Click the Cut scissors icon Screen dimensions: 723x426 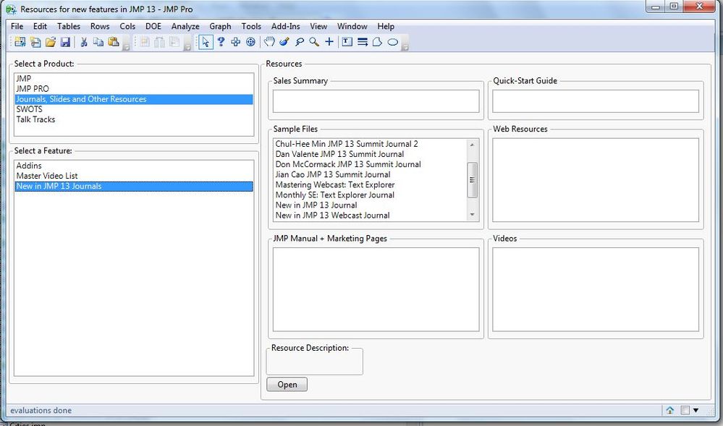(x=83, y=42)
